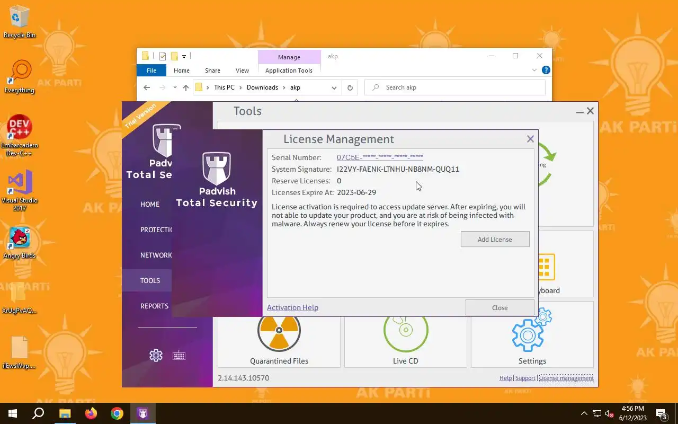The image size is (678, 424).
Task: Open the Live CD tool
Action: (x=406, y=342)
